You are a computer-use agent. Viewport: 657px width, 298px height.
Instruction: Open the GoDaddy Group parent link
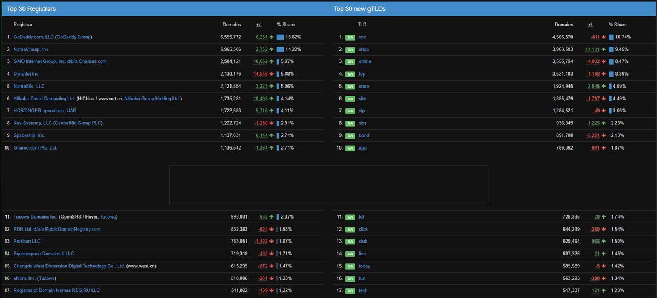(73, 37)
